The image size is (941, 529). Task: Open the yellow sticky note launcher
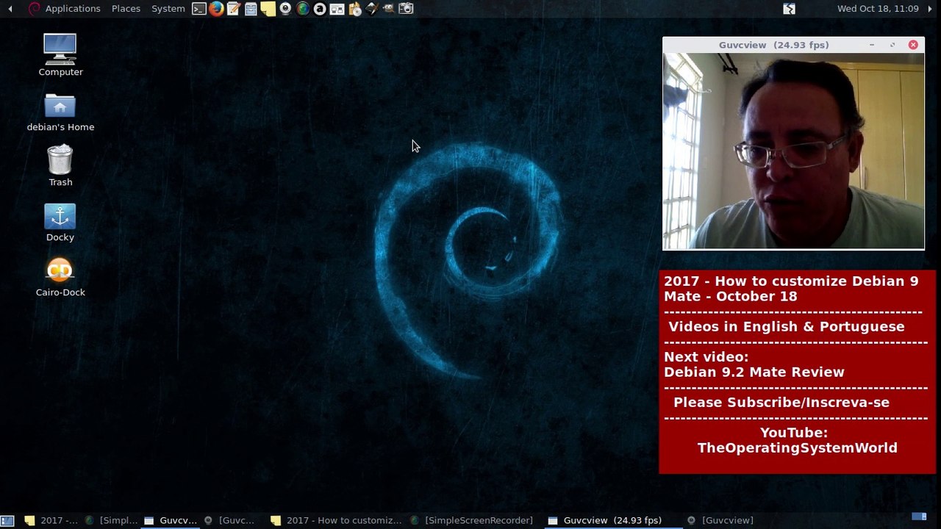click(268, 9)
